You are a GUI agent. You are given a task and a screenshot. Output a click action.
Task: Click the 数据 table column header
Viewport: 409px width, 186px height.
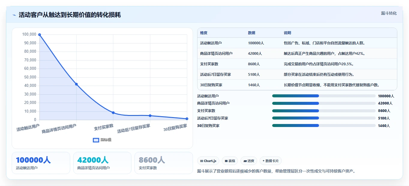coord(252,33)
